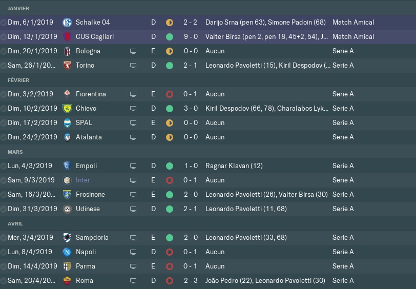Toggle checkmark next to Mer, 3/4/2019
416x289 pixels.
coord(4,238)
